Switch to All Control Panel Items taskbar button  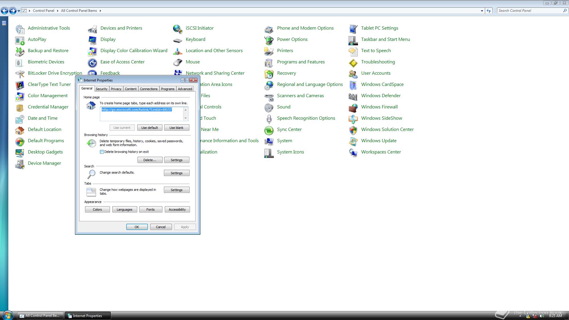click(x=40, y=316)
